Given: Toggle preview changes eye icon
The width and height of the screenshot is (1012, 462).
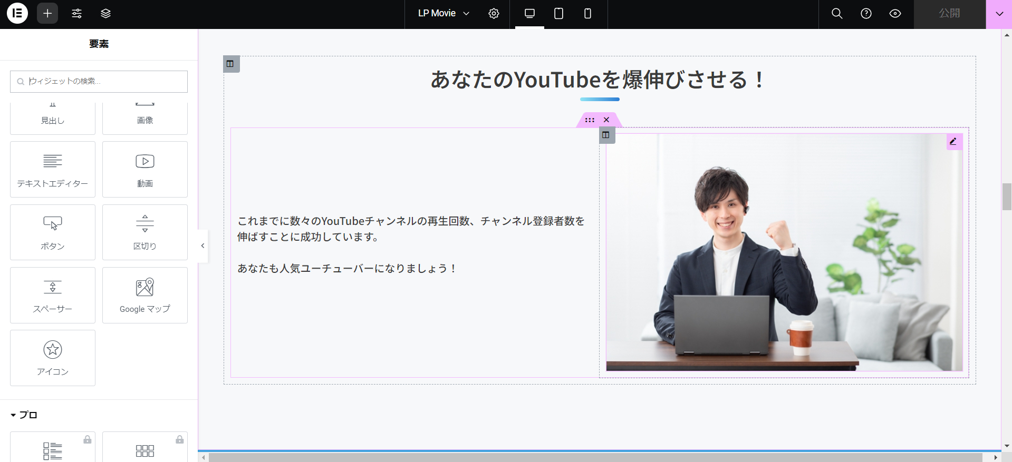Looking at the screenshot, I should (x=895, y=14).
